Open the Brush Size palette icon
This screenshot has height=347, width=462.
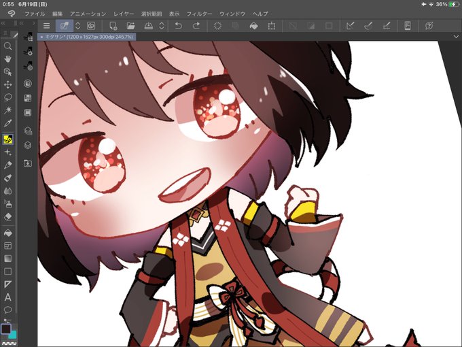pos(28,66)
